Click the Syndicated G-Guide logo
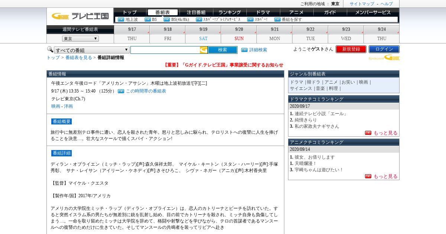446x234 pixels. click(384, 58)
